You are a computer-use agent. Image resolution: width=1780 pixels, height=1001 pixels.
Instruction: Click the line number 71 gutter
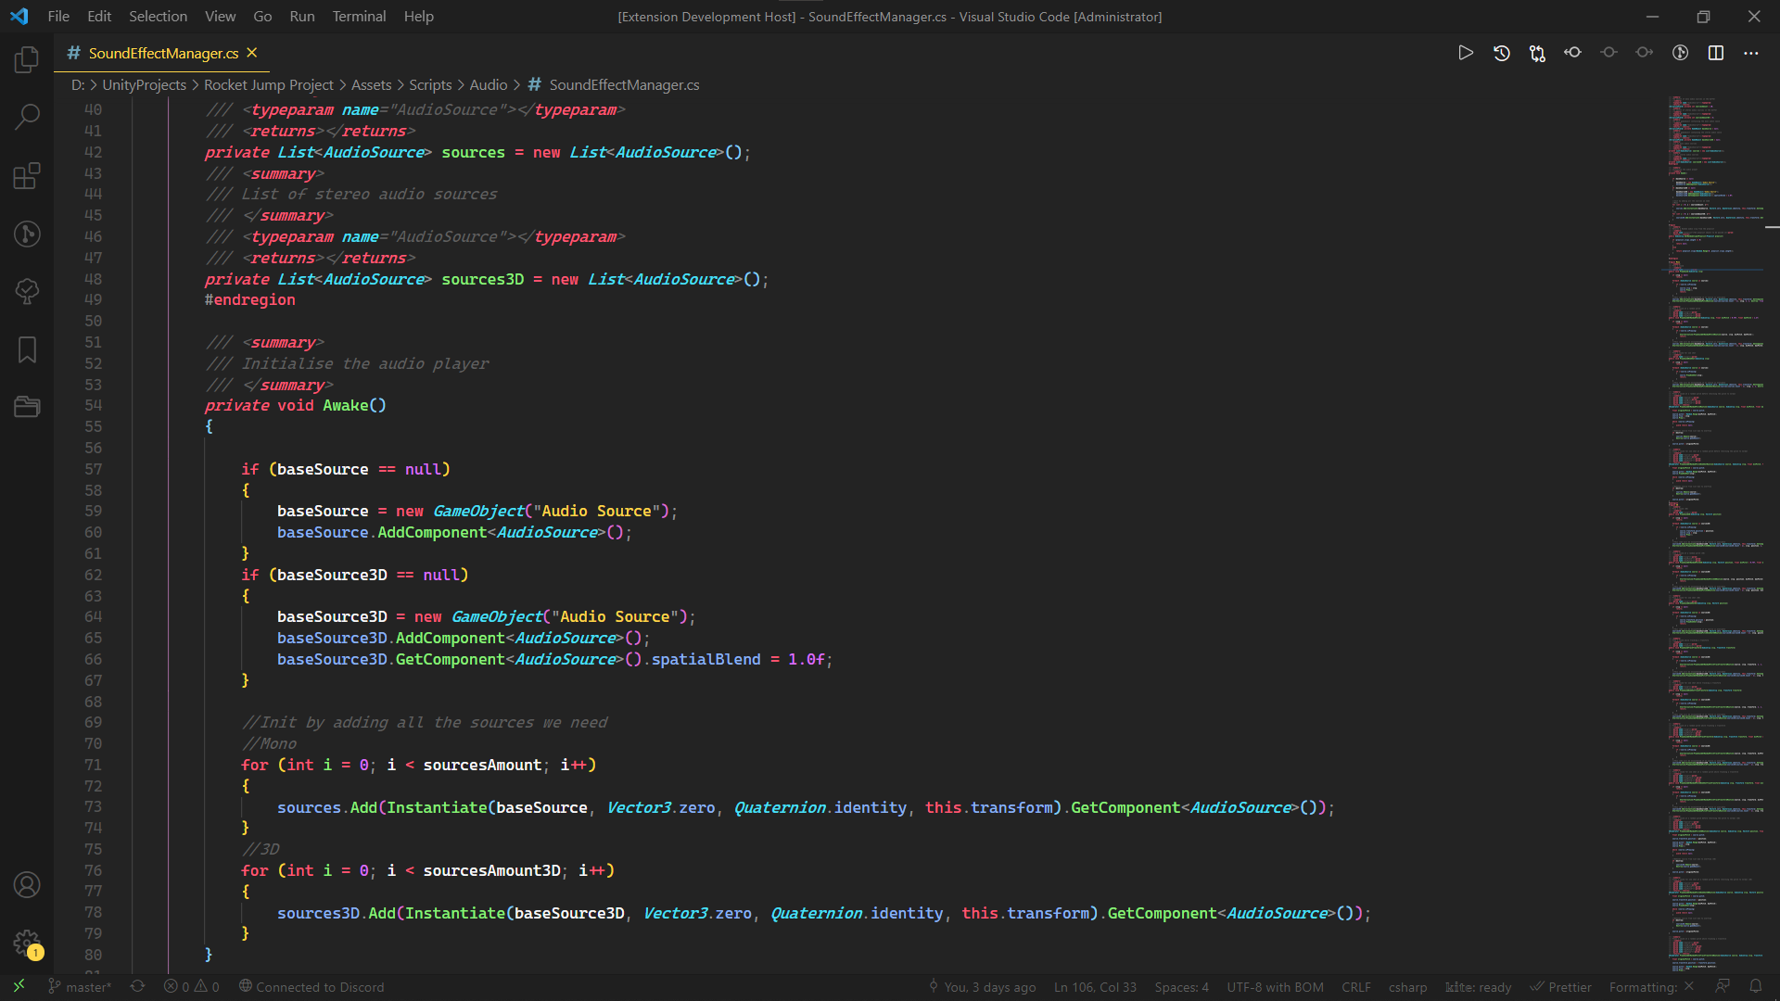(x=93, y=765)
